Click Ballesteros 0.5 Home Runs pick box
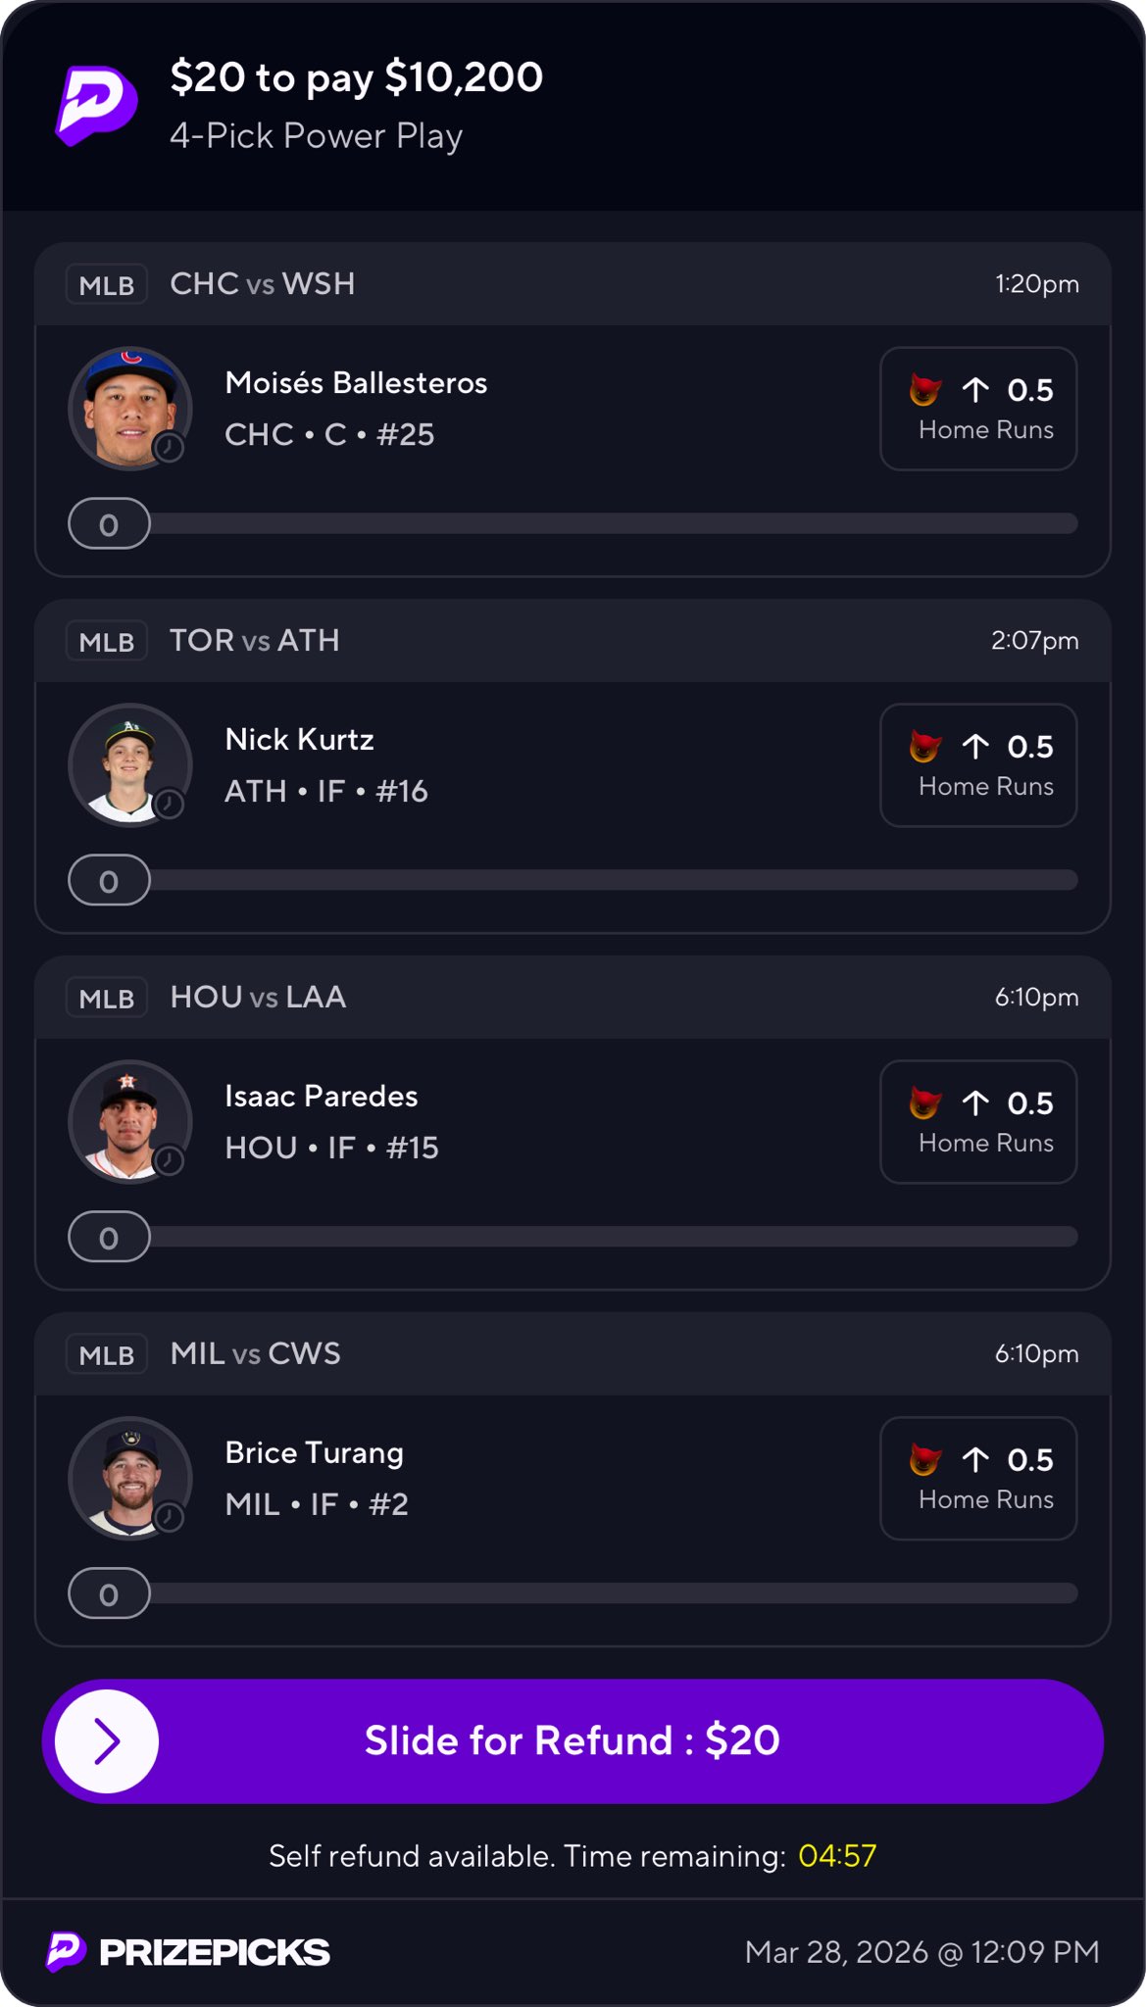The height and width of the screenshot is (2007, 1146). click(978, 409)
